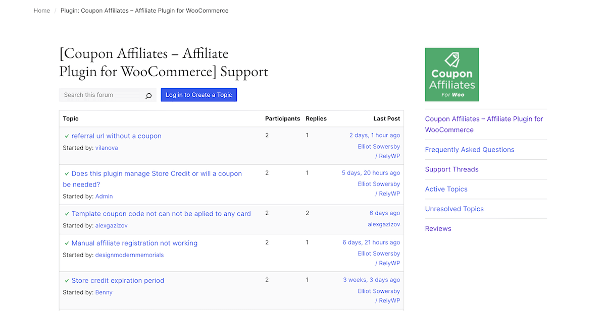This screenshot has width=606, height=311.
Task: Open topic 'referral url without a coupon'
Action: point(117,136)
